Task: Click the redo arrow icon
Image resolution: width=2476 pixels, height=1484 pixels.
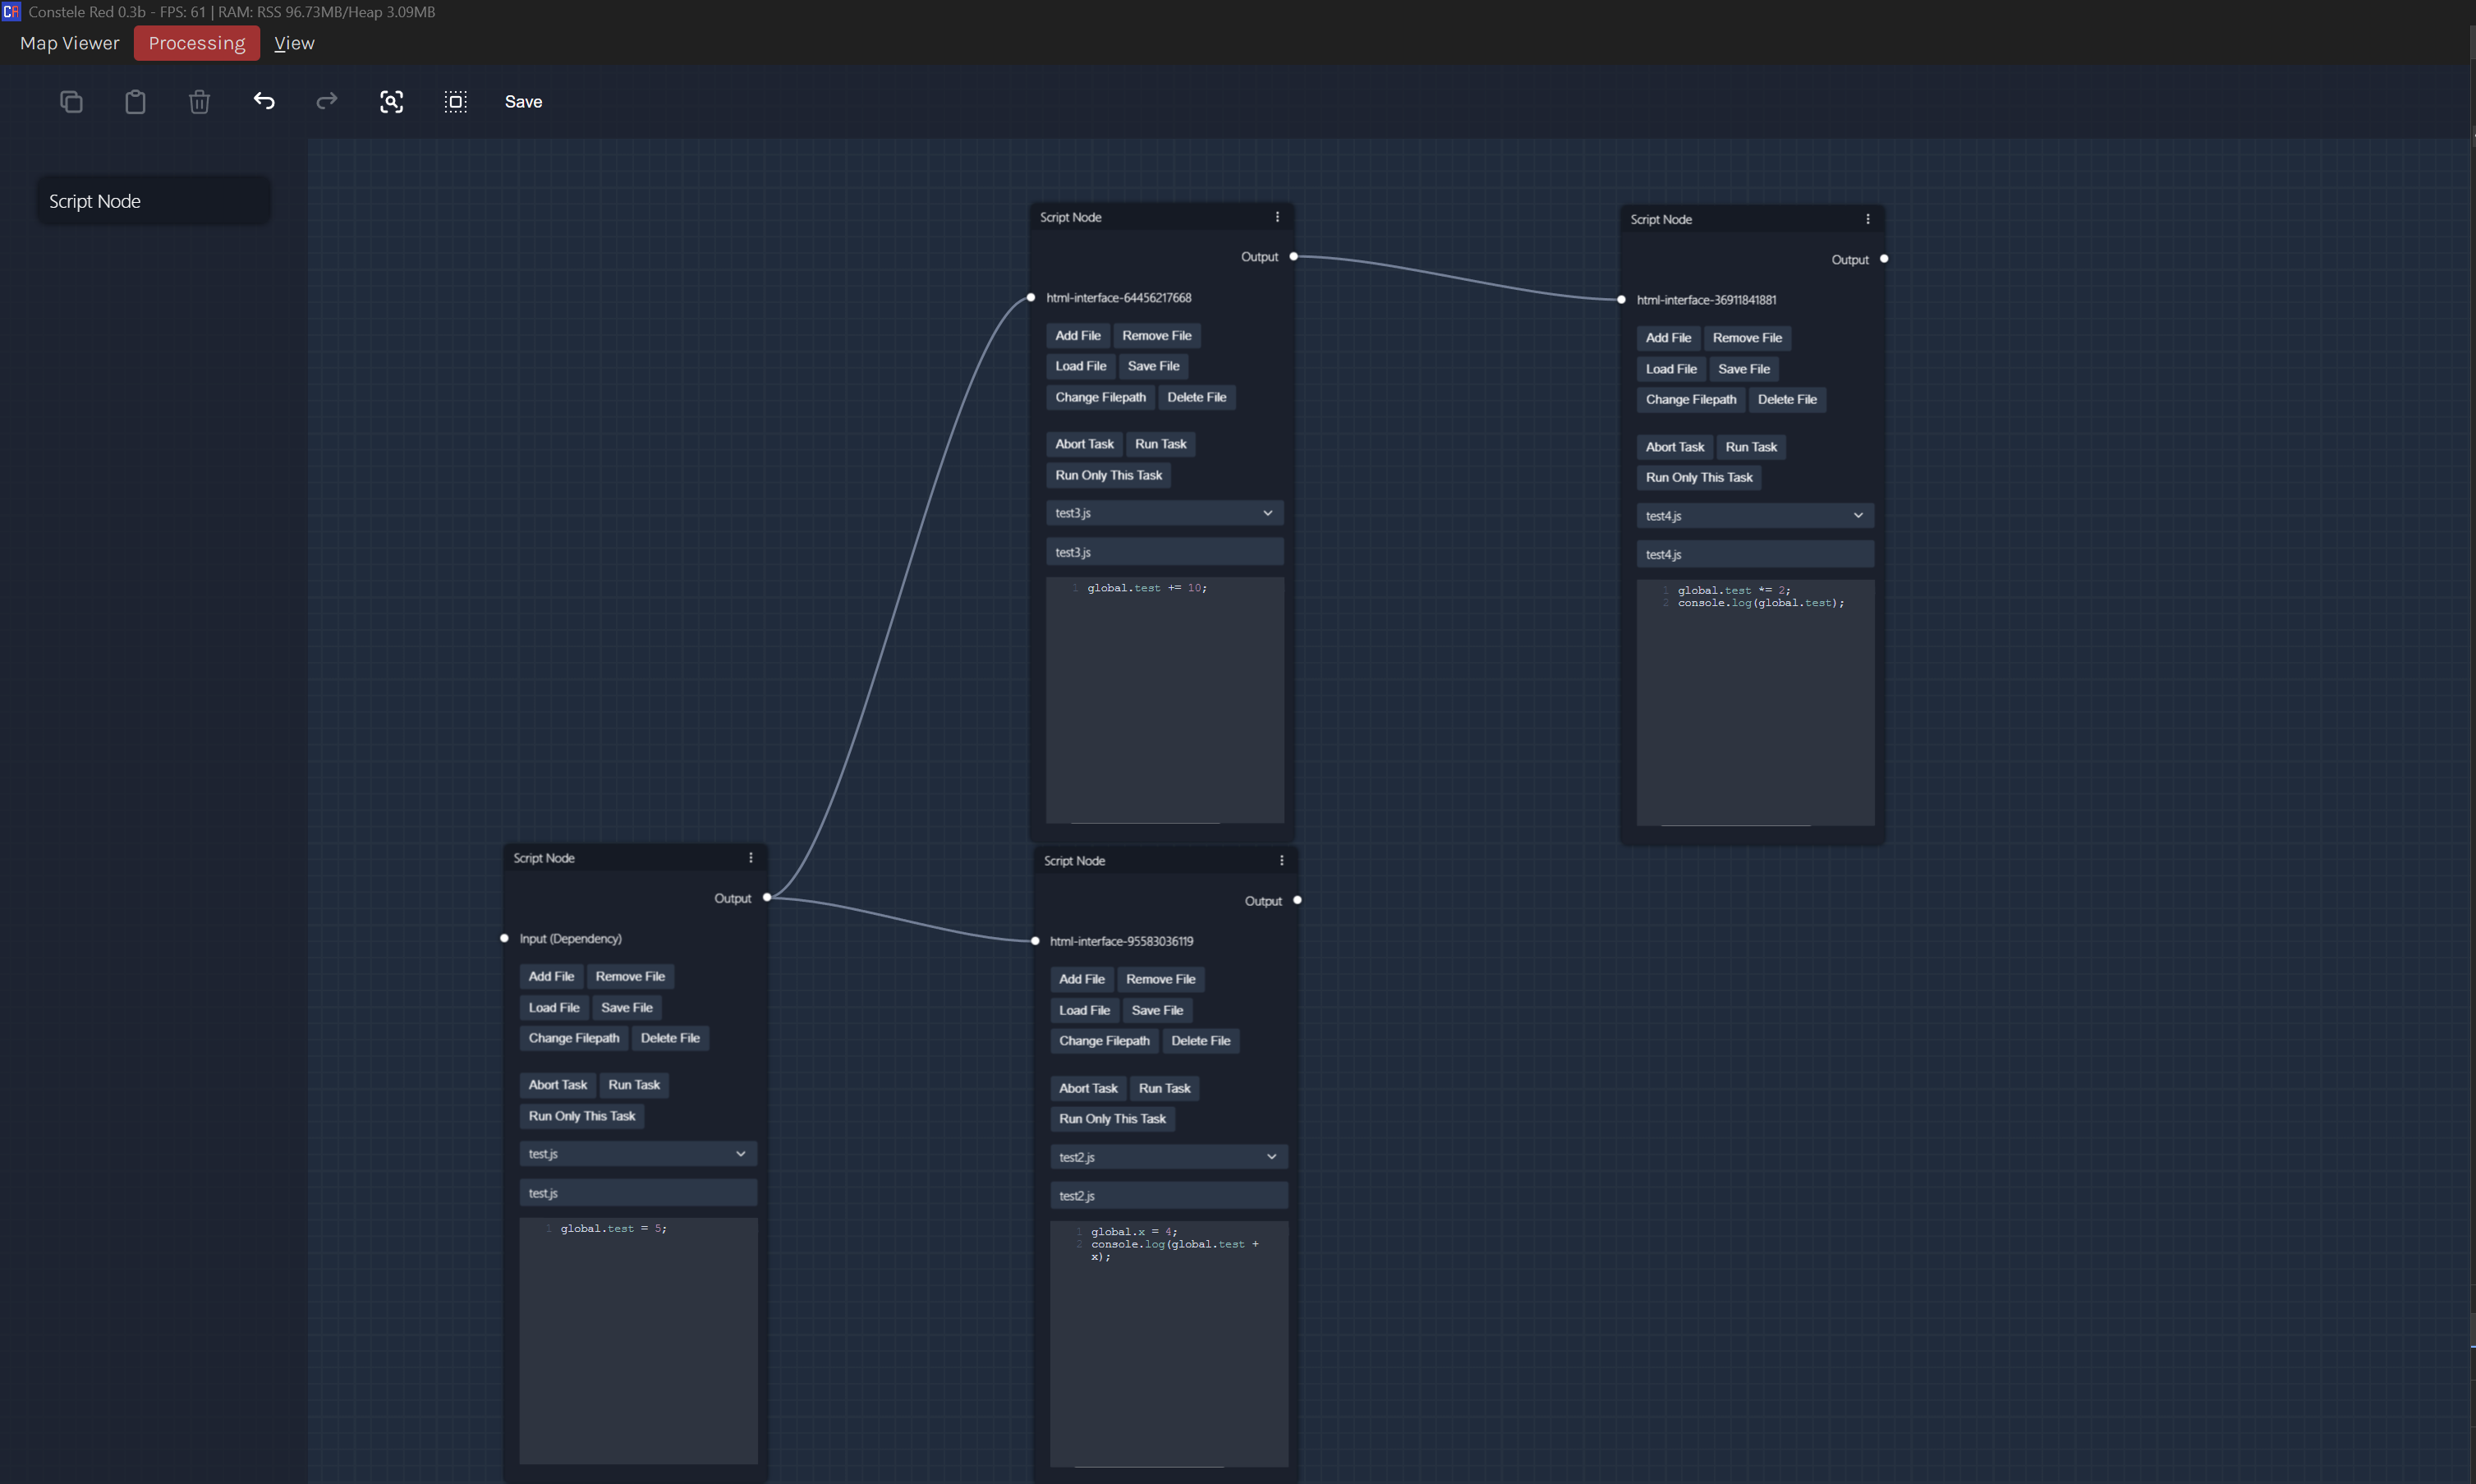Action: click(x=327, y=101)
